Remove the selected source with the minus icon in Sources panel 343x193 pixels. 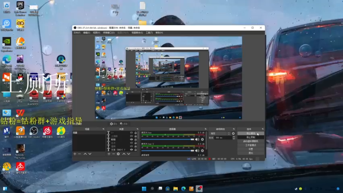point(114,154)
